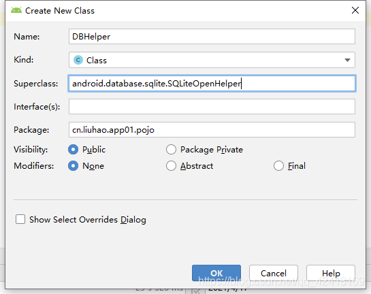Click the Package field cn.liuhao.app01.pojo

click(x=212, y=129)
